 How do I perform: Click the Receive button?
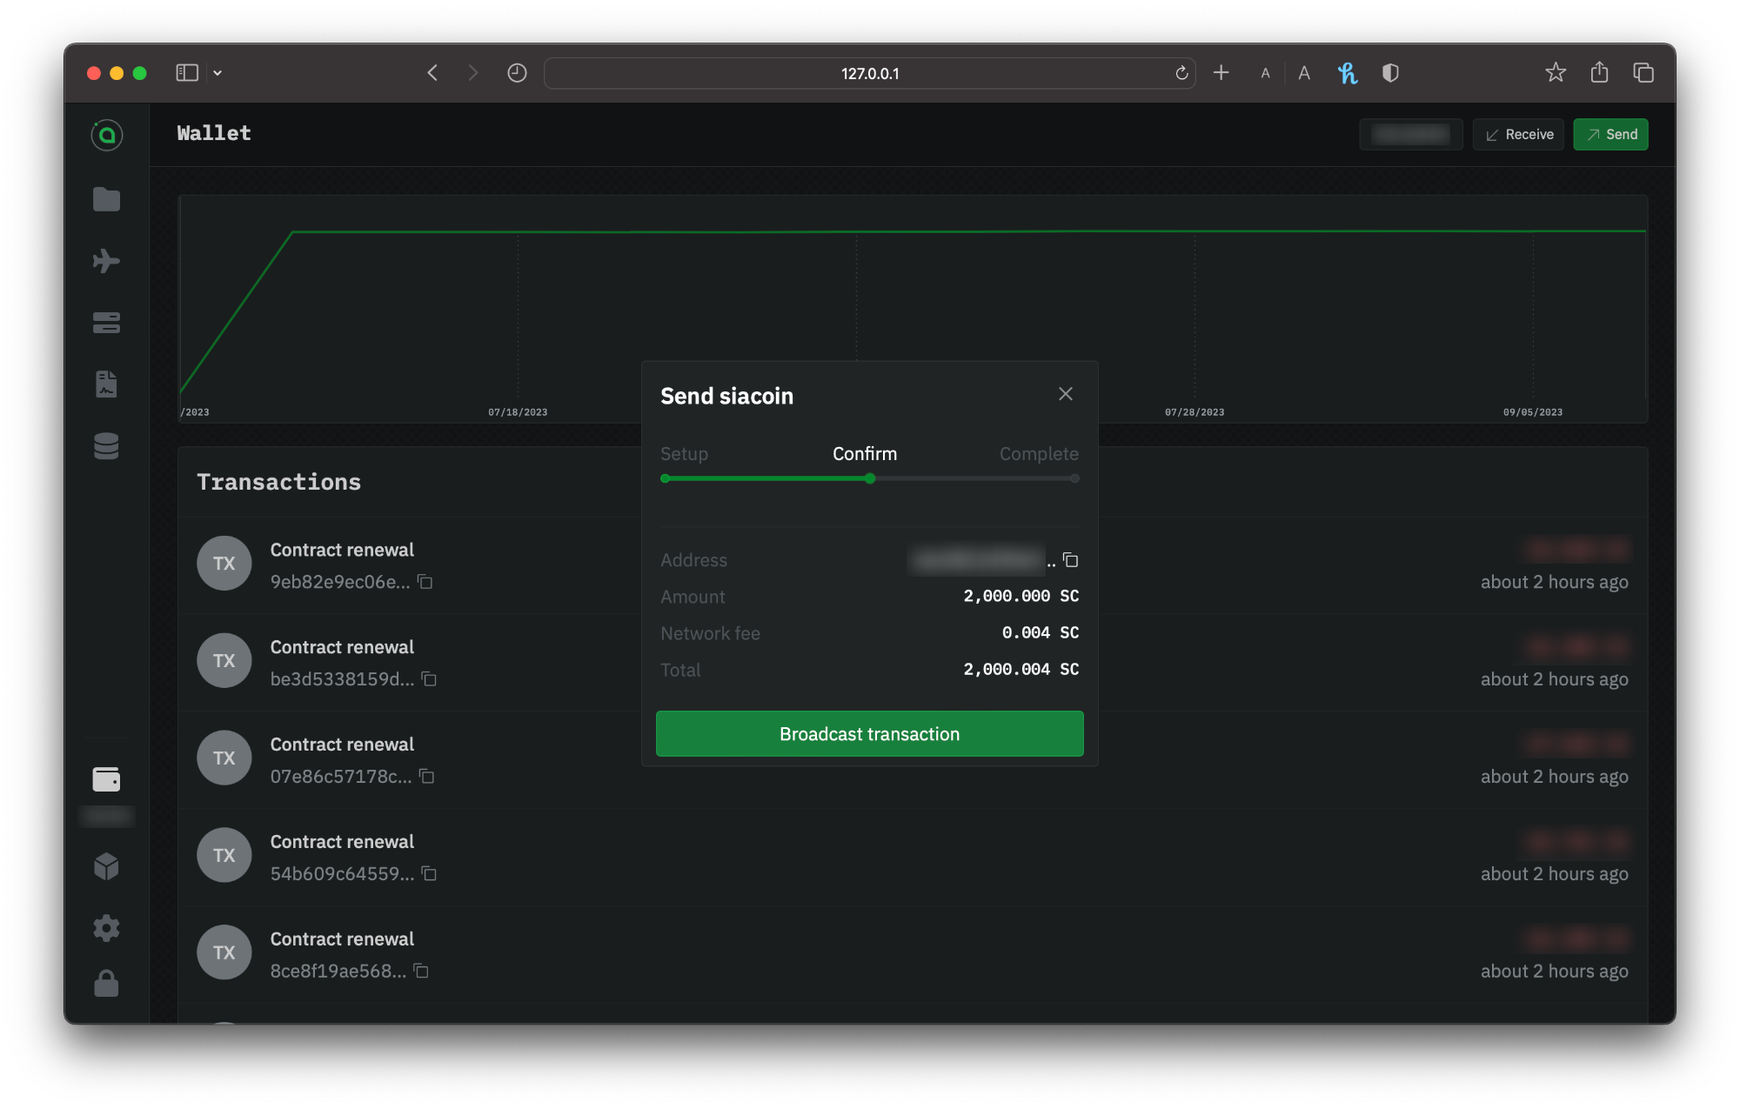[1518, 134]
